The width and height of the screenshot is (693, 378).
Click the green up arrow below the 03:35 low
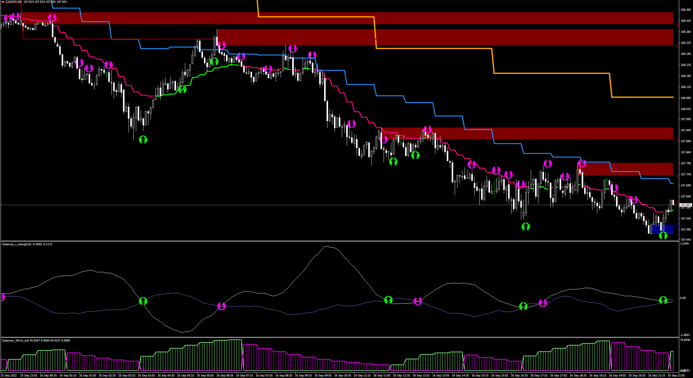click(143, 140)
